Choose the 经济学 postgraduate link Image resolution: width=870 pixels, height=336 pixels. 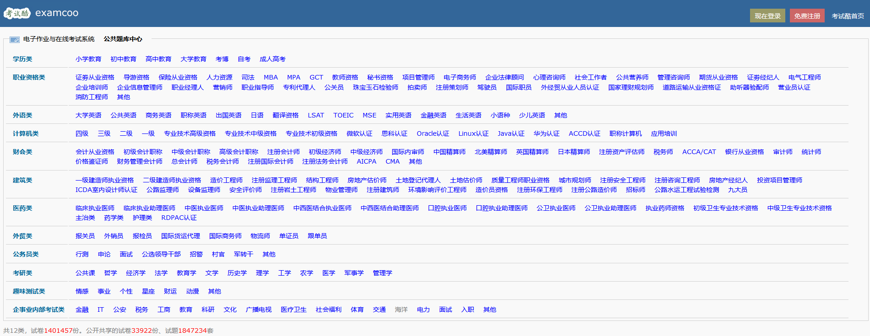(x=136, y=273)
